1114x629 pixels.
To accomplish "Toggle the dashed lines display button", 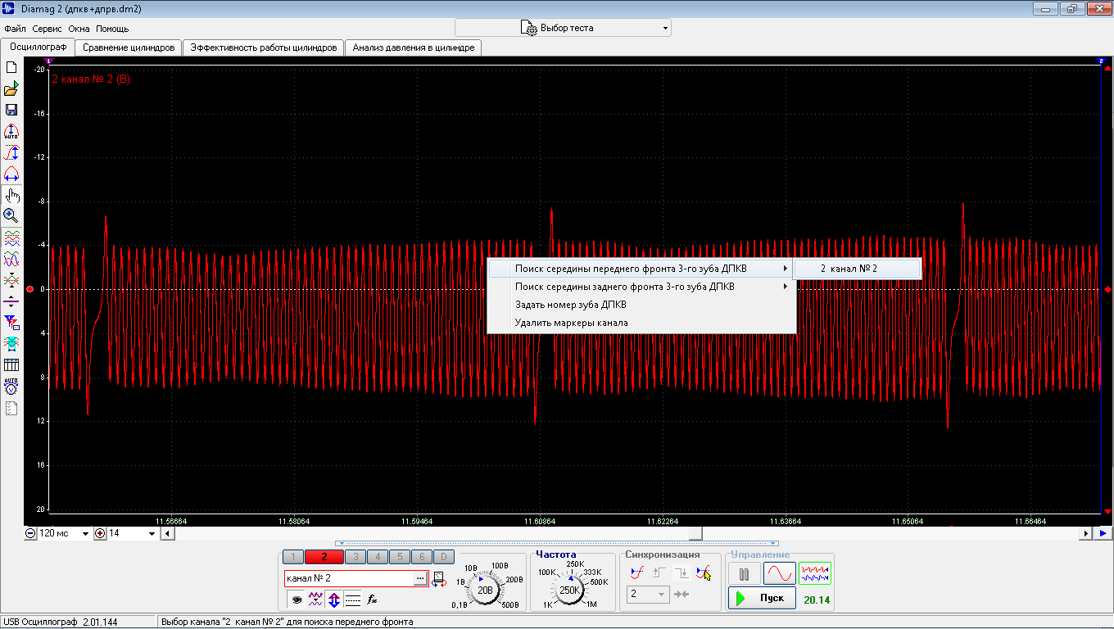I will [x=353, y=600].
